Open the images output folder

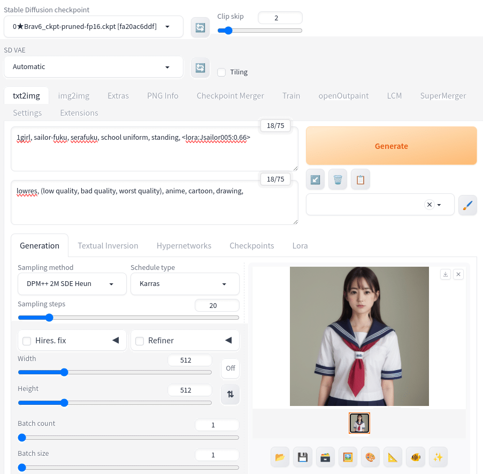(280, 457)
